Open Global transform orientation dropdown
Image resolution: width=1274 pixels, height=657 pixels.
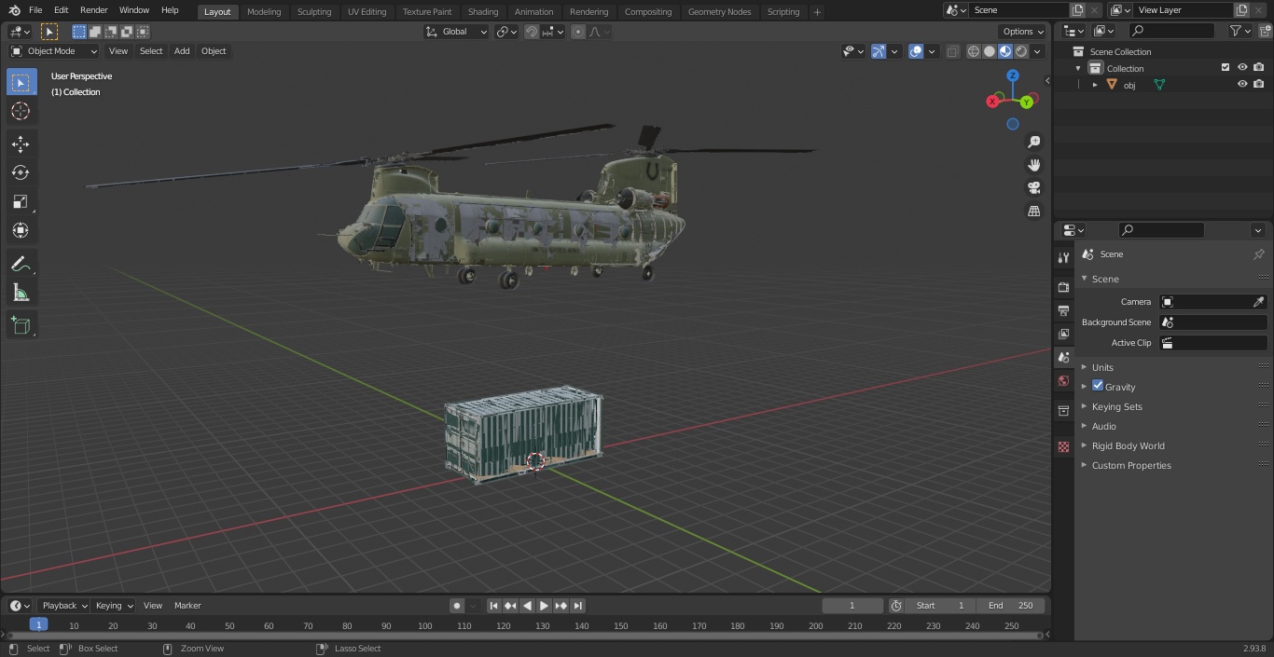pos(457,32)
